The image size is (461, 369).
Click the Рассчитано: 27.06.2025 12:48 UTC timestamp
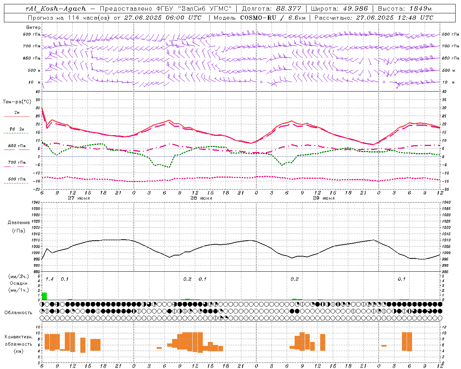tap(374, 18)
